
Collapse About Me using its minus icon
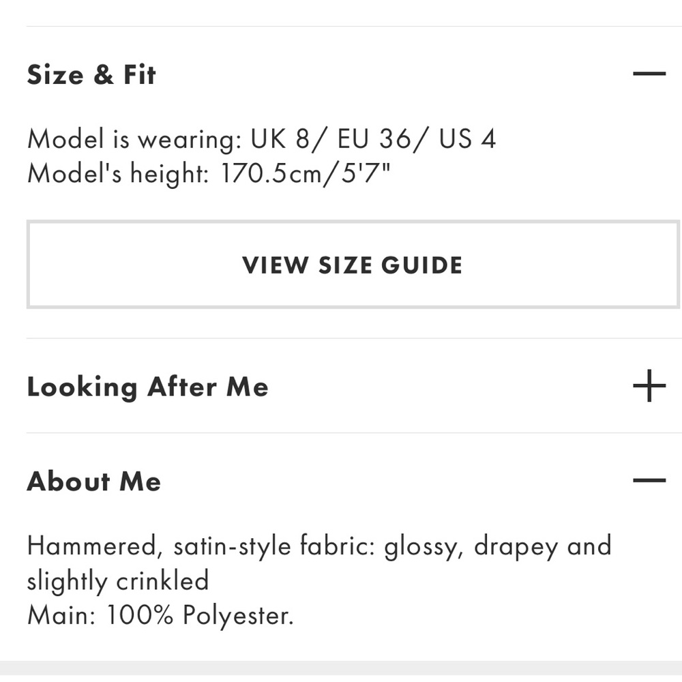point(649,480)
